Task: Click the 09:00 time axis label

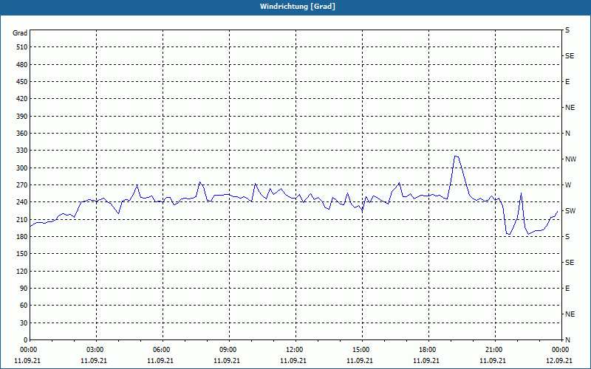Action: (228, 350)
